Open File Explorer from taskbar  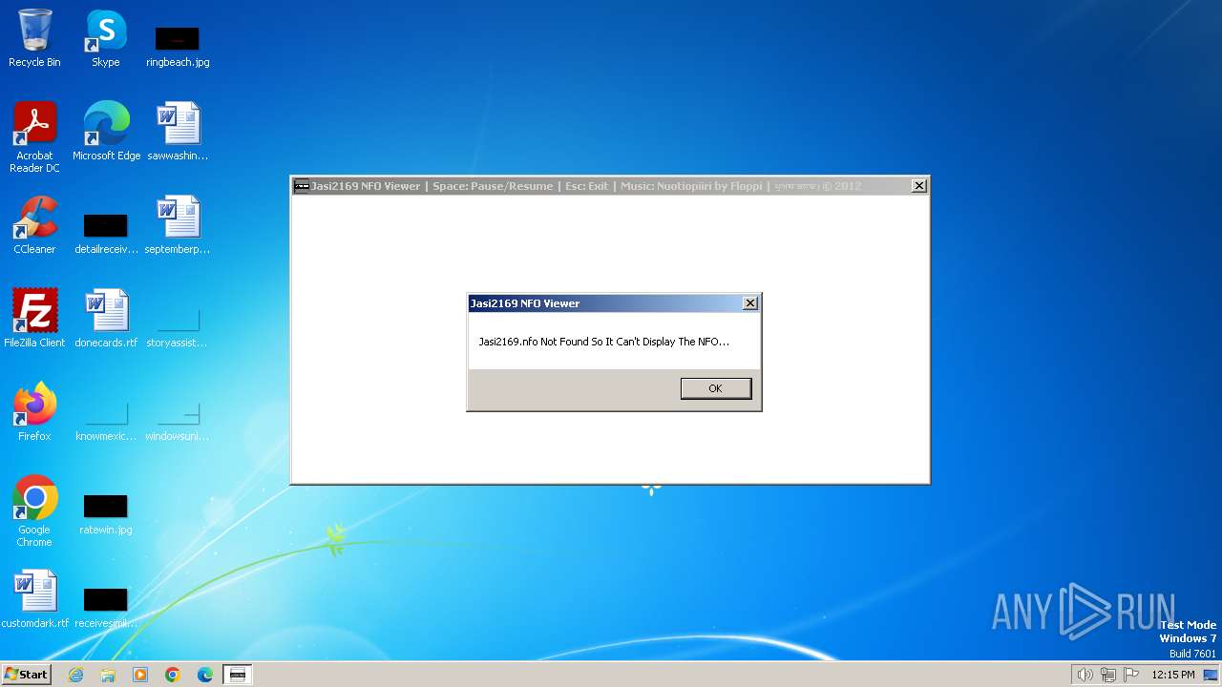point(108,675)
